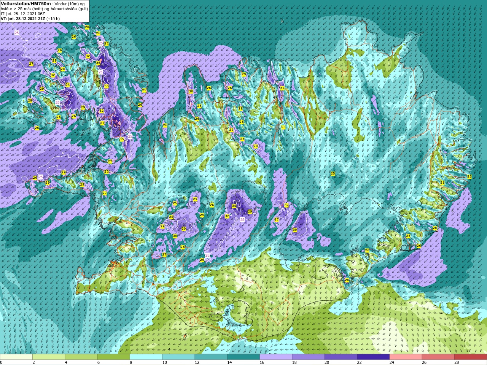Click the legend scale tick label 16

262,362
